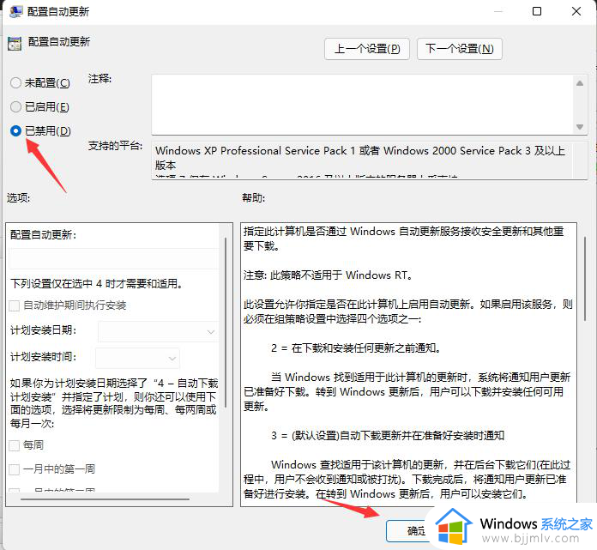The width and height of the screenshot is (597, 550).
Task: Click the settings icon beside 配置自动更新 heading
Action: (15, 44)
